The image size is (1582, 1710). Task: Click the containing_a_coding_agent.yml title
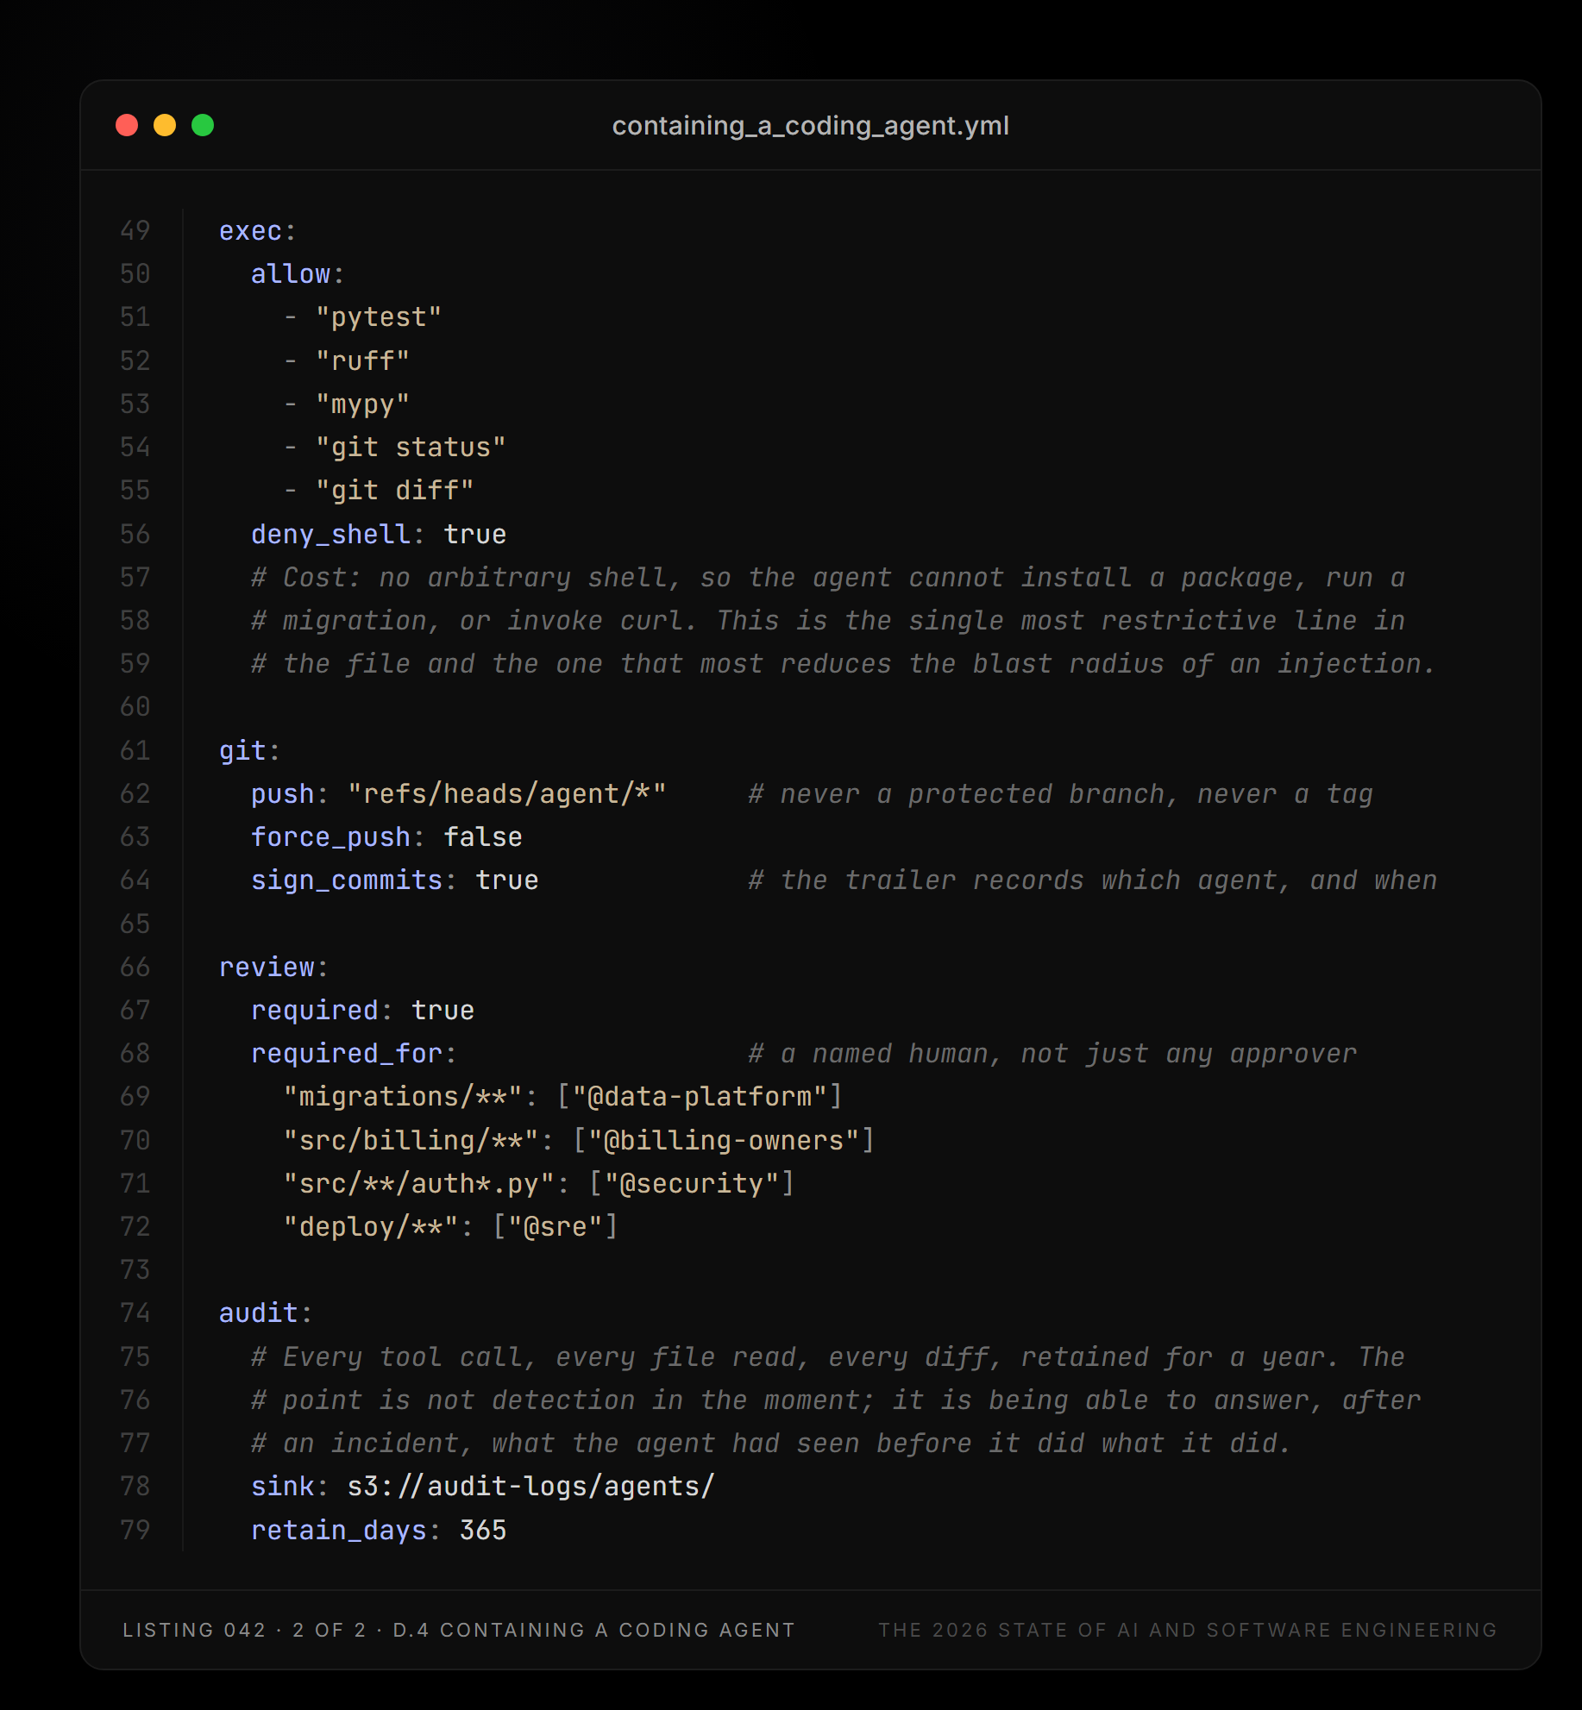[810, 126]
